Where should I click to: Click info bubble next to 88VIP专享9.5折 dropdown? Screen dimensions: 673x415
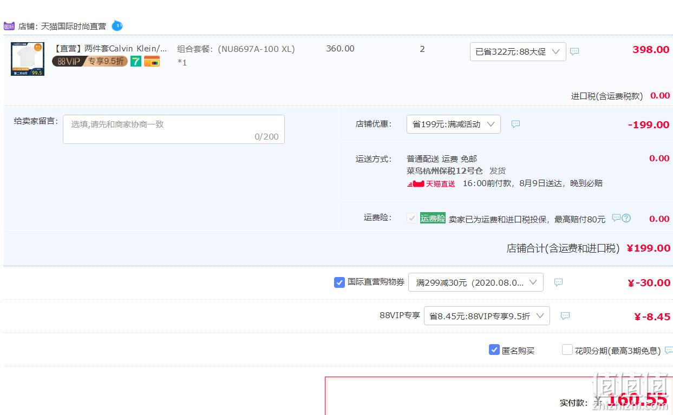pyautogui.click(x=565, y=315)
